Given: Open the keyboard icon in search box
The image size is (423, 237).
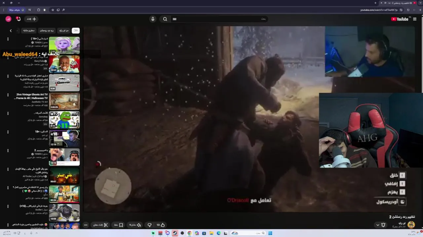Looking at the screenshot, I should (x=174, y=19).
